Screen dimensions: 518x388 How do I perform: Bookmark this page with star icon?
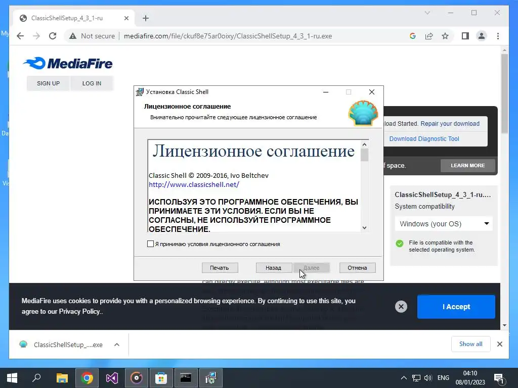[445, 36]
